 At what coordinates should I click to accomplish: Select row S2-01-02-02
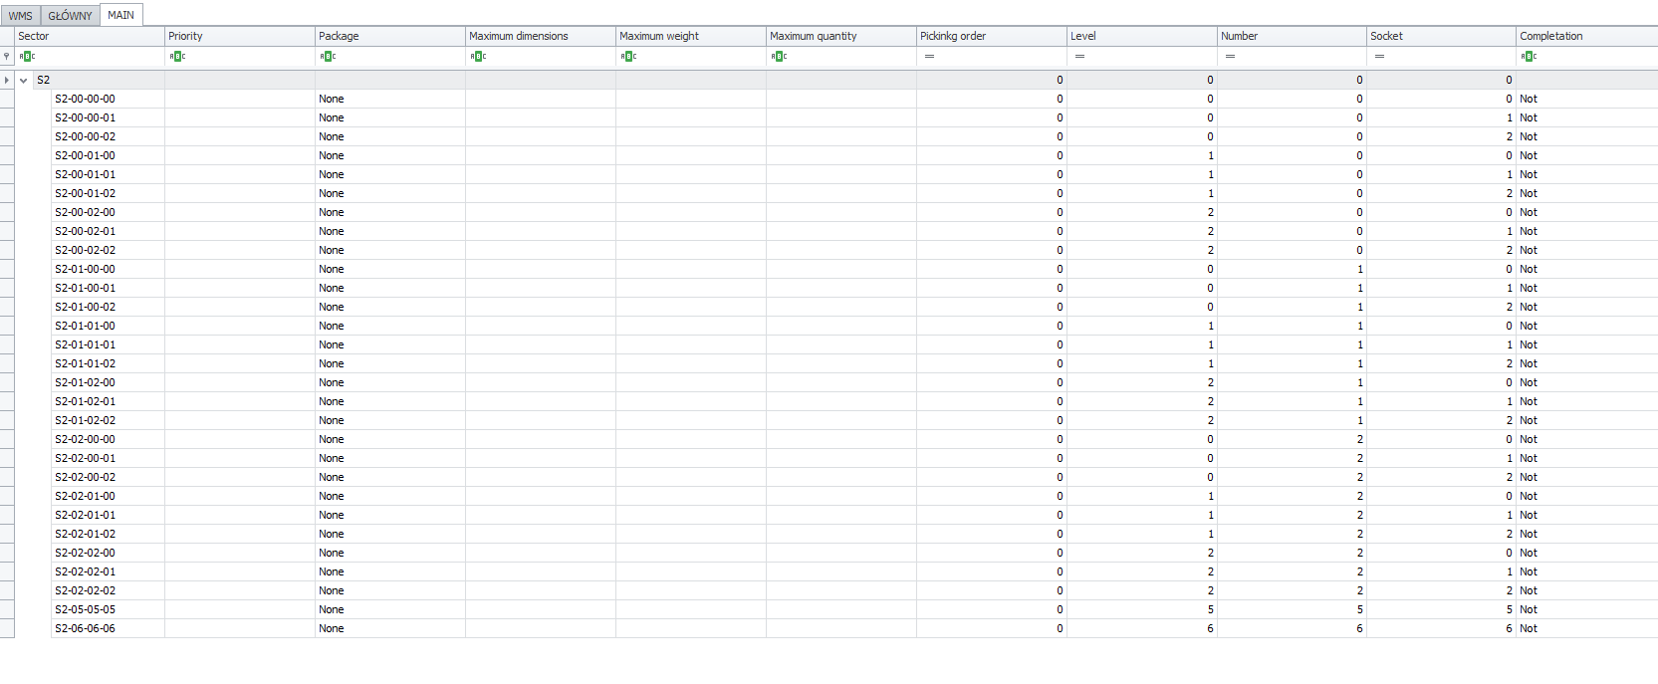(854, 421)
